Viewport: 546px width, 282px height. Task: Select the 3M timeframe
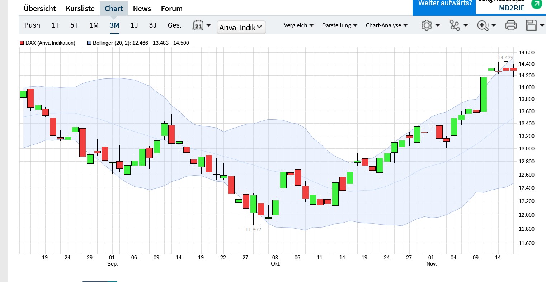pyautogui.click(x=114, y=25)
